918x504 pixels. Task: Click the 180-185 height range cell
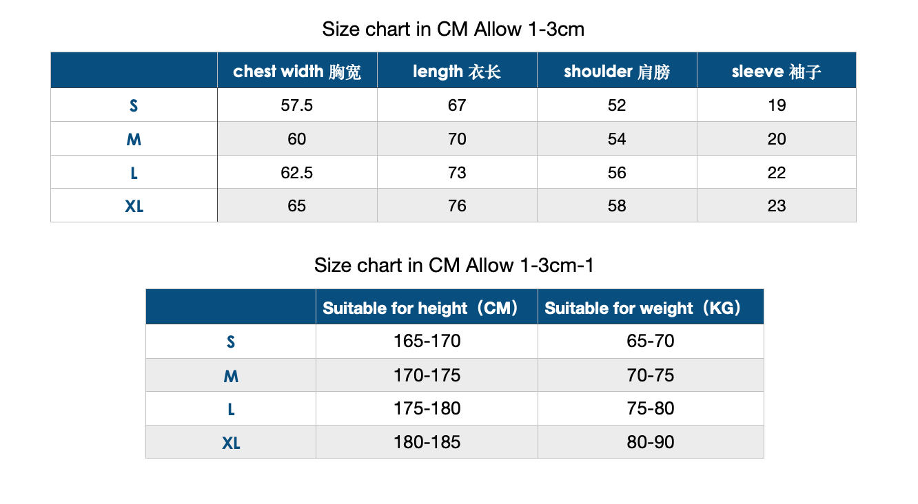(427, 442)
